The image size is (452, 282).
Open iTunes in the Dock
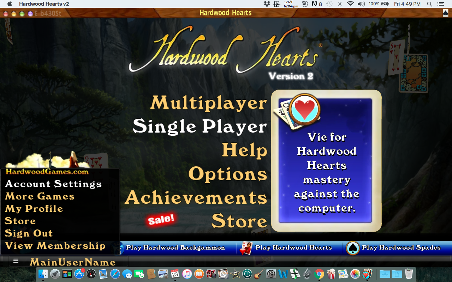tap(187, 274)
